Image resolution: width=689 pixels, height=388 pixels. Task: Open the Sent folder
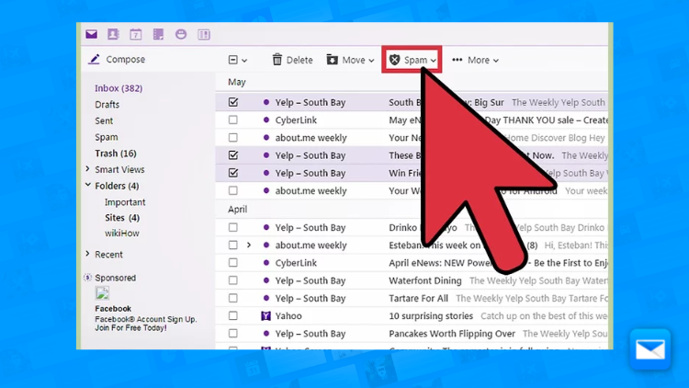[x=104, y=120]
